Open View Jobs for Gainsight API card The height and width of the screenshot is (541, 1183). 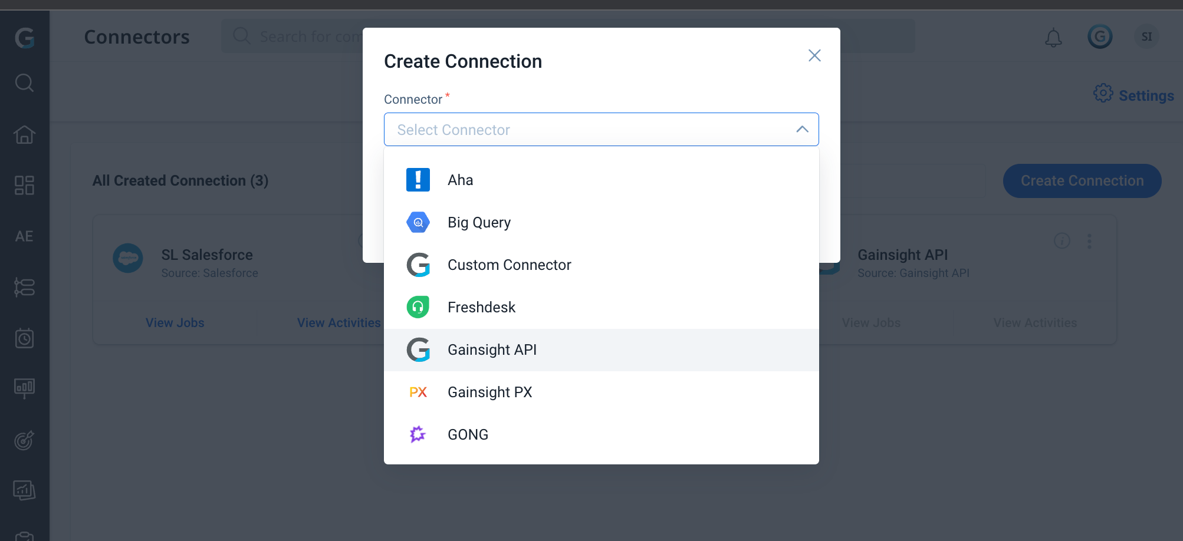(x=871, y=323)
